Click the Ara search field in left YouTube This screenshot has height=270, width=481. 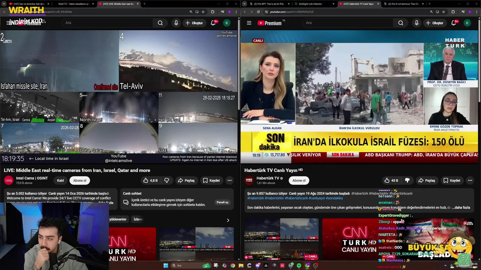pyautogui.click(x=107, y=23)
